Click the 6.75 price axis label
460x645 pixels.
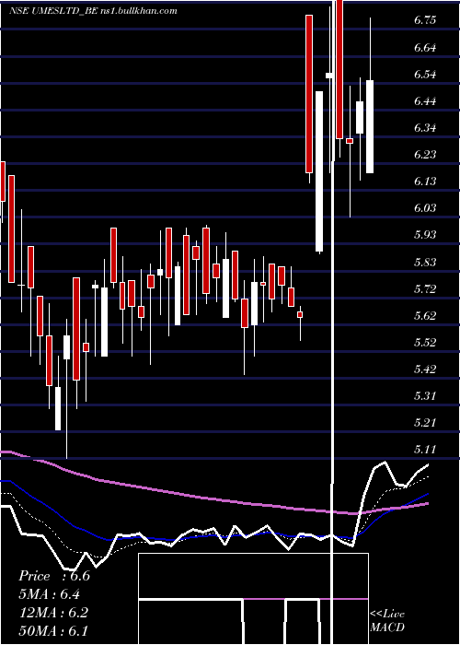[425, 20]
